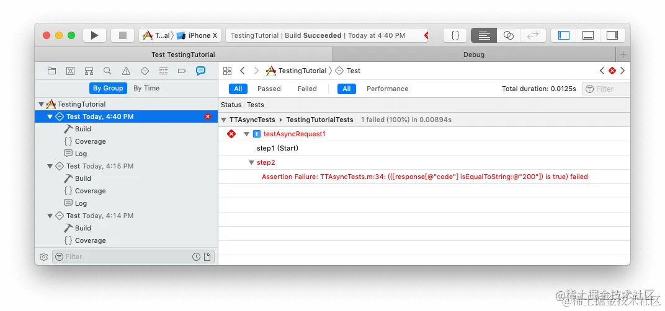This screenshot has height=311, width=665.
Task: Open the find navigator
Action: click(107, 71)
